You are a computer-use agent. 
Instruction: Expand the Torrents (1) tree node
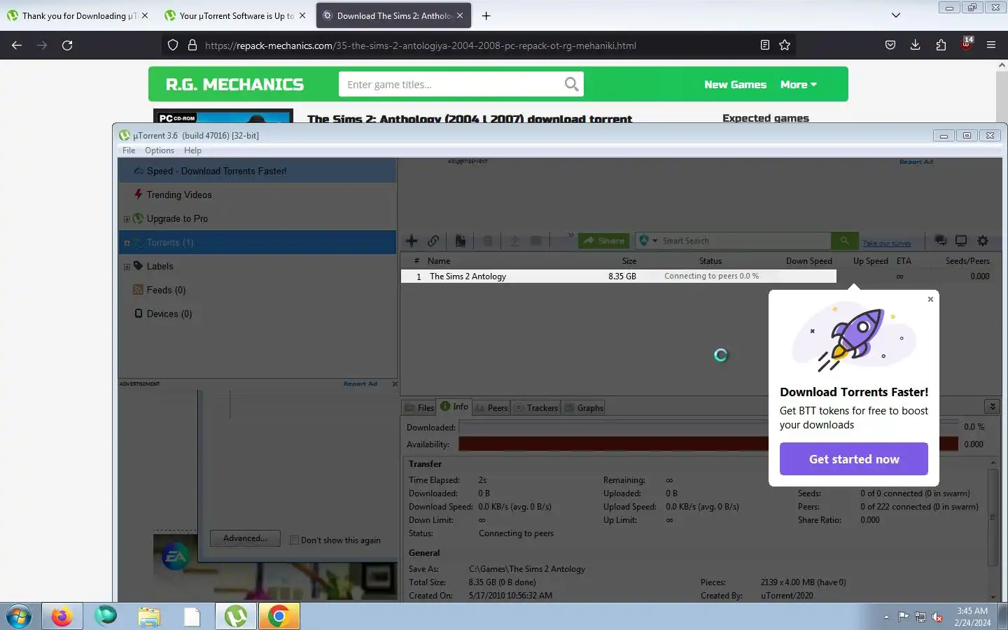click(x=127, y=243)
